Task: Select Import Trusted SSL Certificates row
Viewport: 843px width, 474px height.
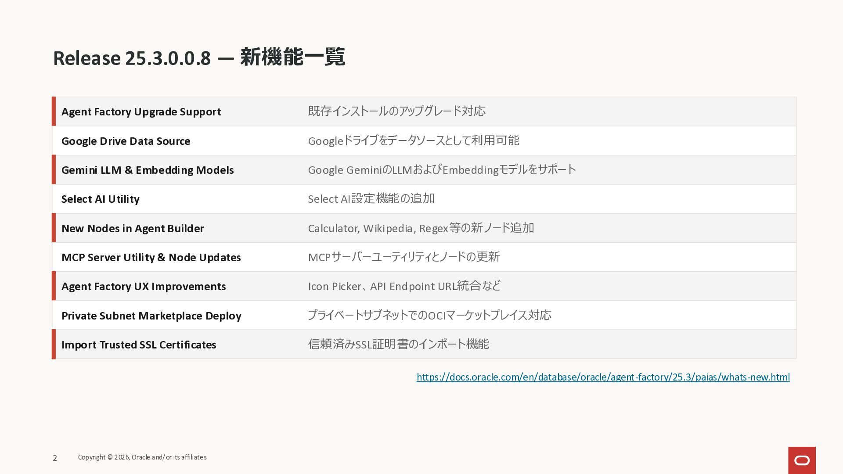Action: (x=139, y=345)
